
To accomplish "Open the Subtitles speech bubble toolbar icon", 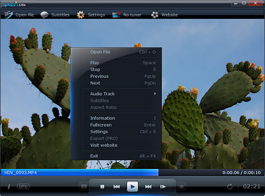I will click(44, 15).
